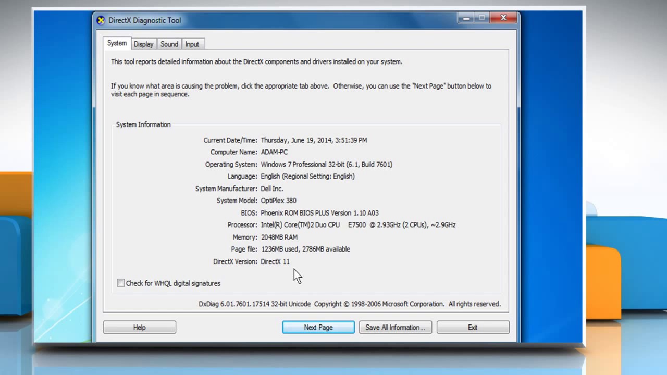Select the 2048MB RAM memory value

(279, 238)
